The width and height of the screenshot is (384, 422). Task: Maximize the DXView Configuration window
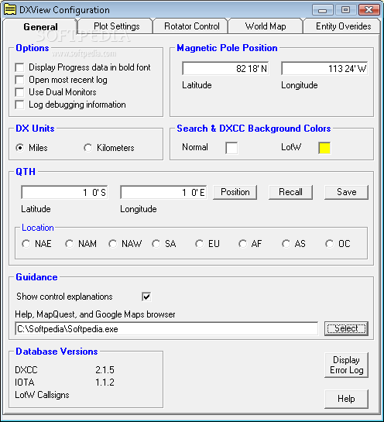tap(346, 10)
